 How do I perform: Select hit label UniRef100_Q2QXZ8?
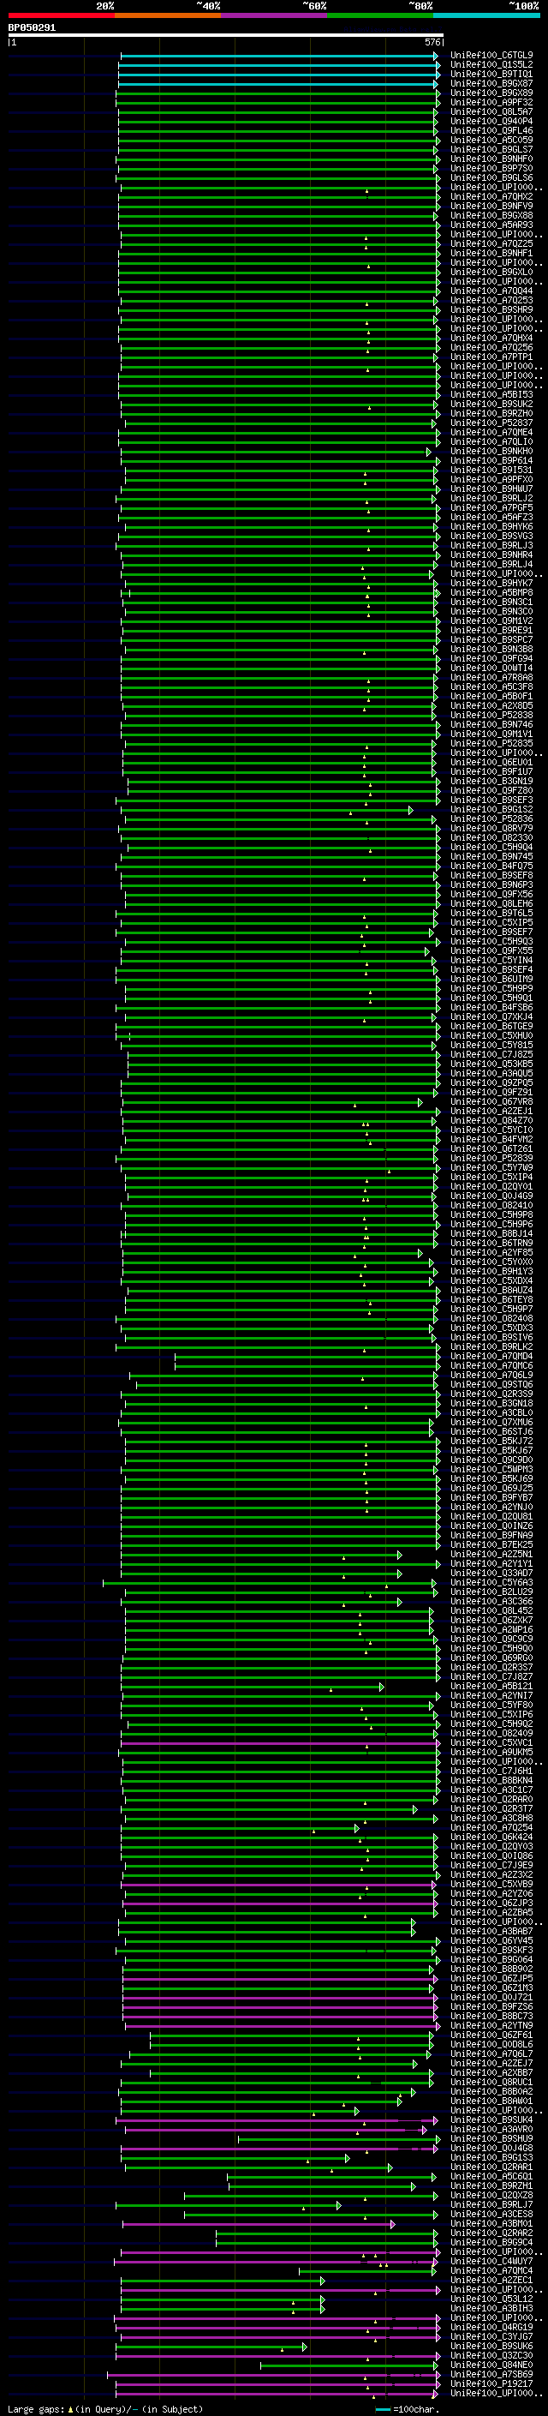[491, 2195]
